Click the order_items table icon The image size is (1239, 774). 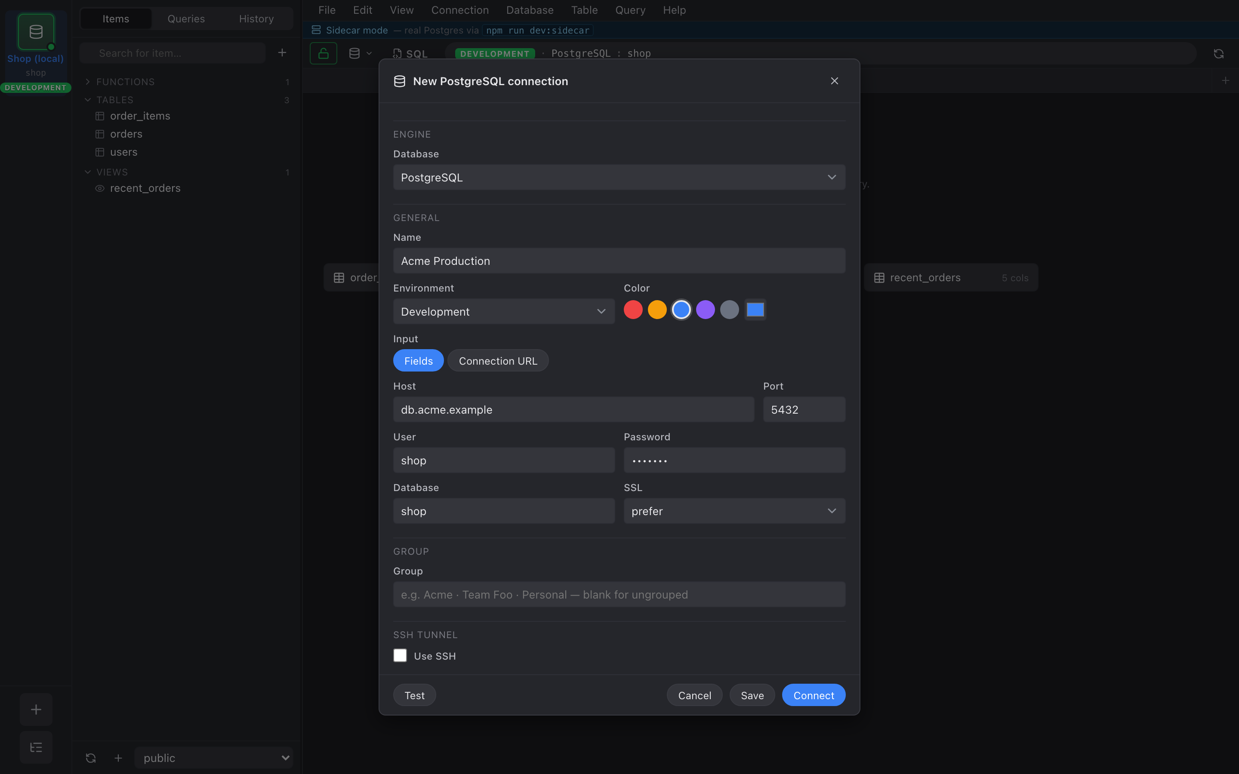pyautogui.click(x=100, y=116)
